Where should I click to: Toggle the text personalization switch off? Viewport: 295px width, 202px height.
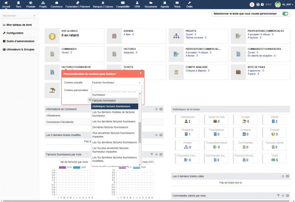point(285,14)
